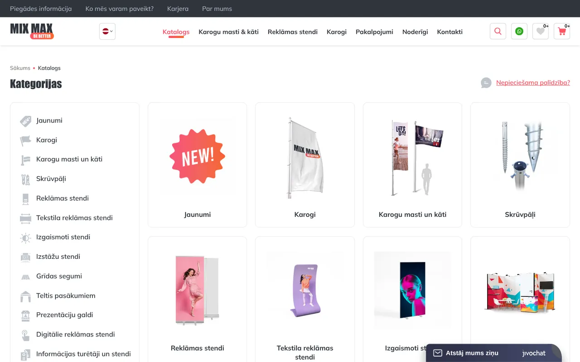The height and width of the screenshot is (362, 580).
Task: Open the Tekstila reklāmas stendi card
Action: point(305,299)
